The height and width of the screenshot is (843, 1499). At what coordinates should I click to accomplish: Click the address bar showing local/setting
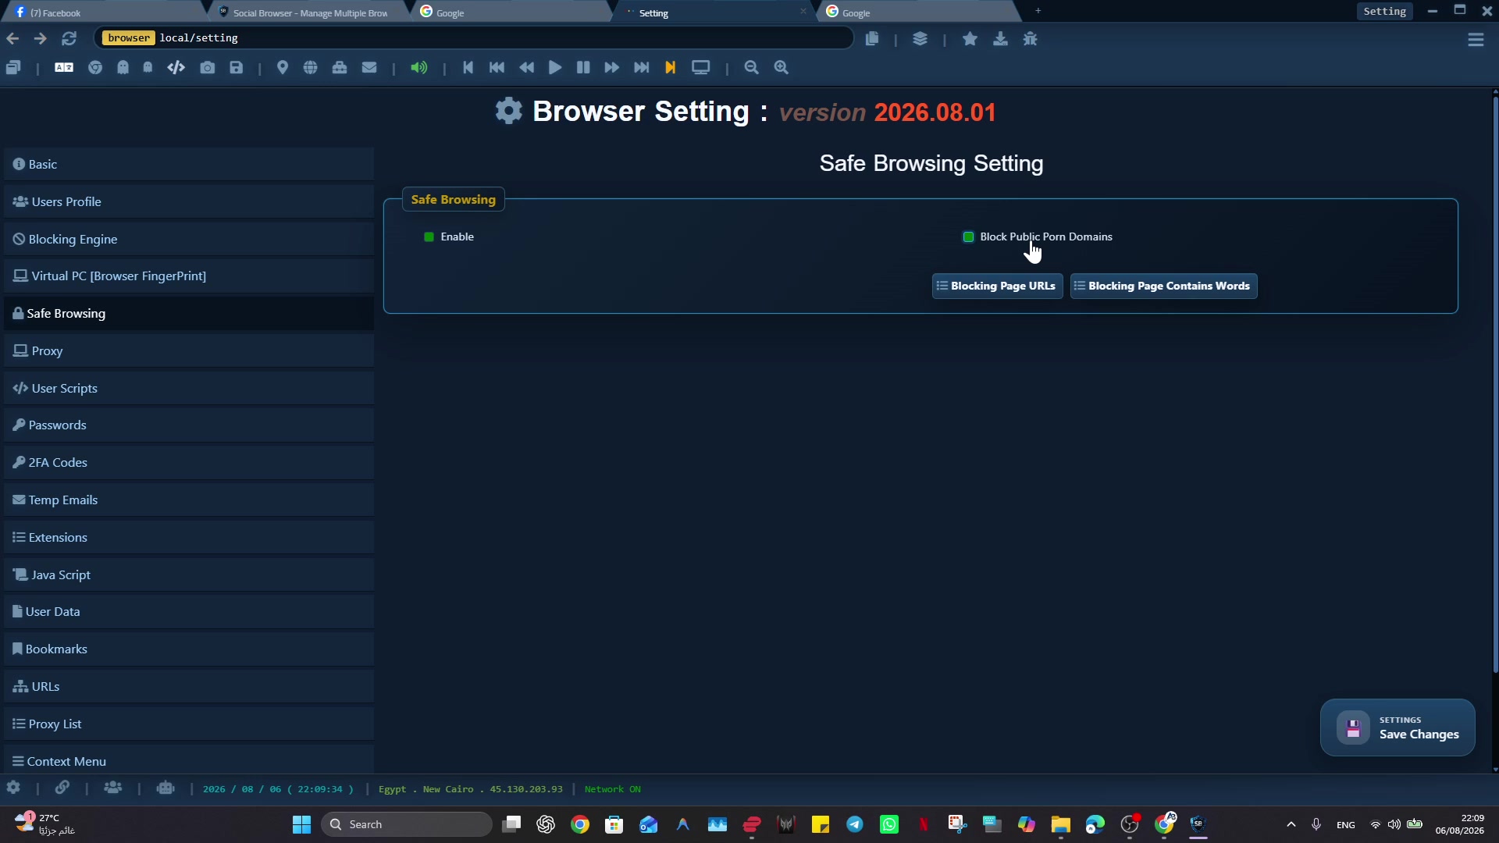[x=473, y=38]
